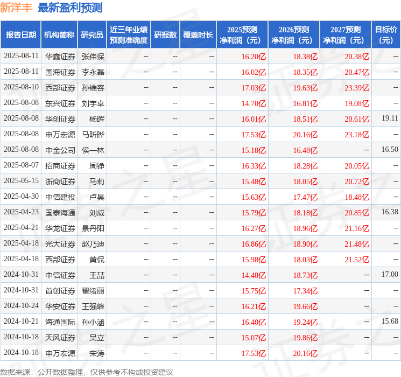Sort by 报告日期 column header
Screen dimensions: 401x377
coord(21,34)
